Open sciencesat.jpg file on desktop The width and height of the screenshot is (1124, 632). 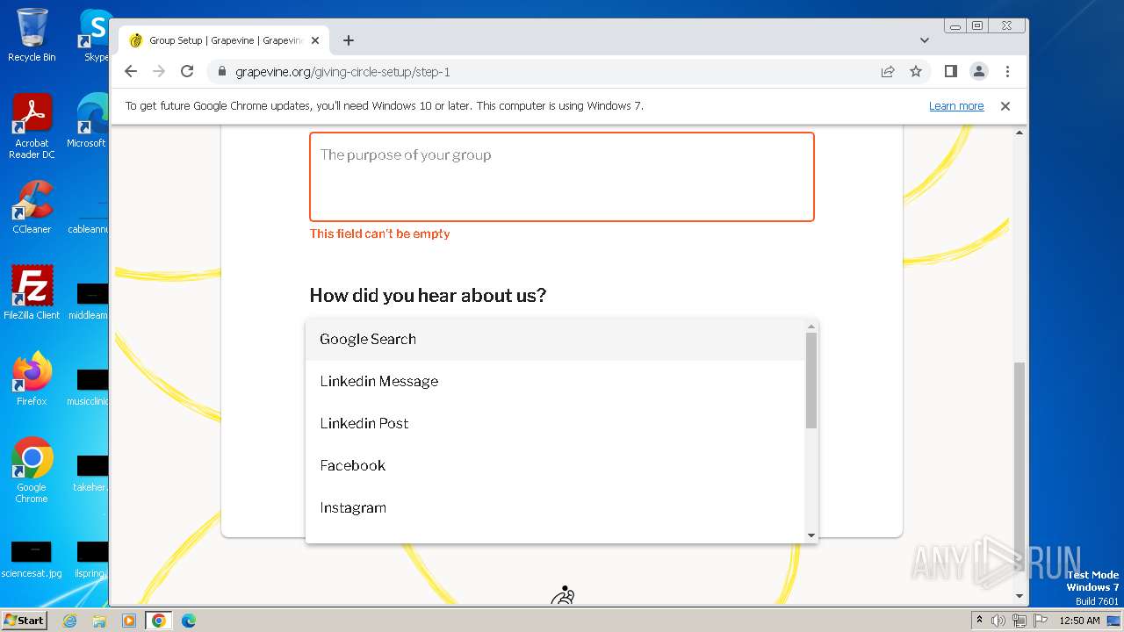pos(32,560)
